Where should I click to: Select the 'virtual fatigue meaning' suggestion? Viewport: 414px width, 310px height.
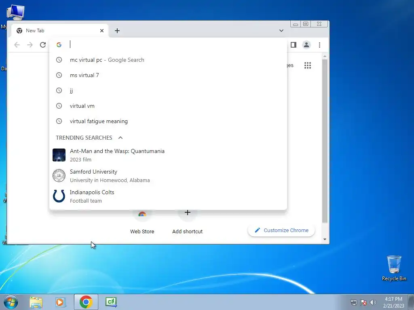point(168,121)
